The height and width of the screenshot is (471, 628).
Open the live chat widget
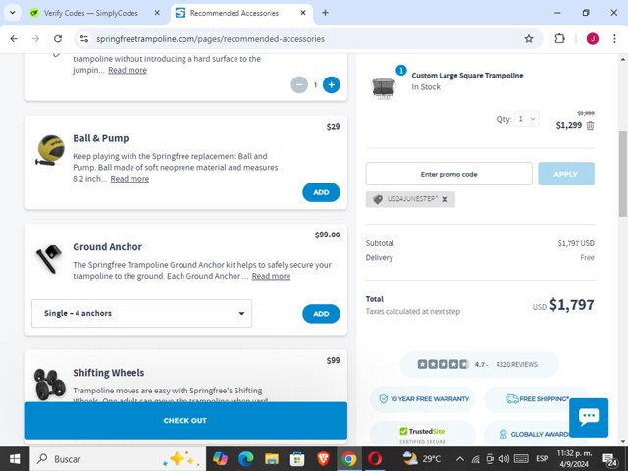coord(589,418)
